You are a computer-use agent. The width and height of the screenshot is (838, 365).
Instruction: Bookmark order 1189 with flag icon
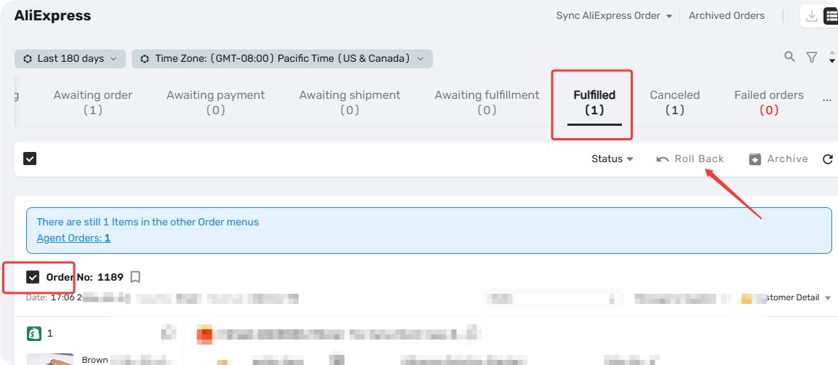point(135,277)
